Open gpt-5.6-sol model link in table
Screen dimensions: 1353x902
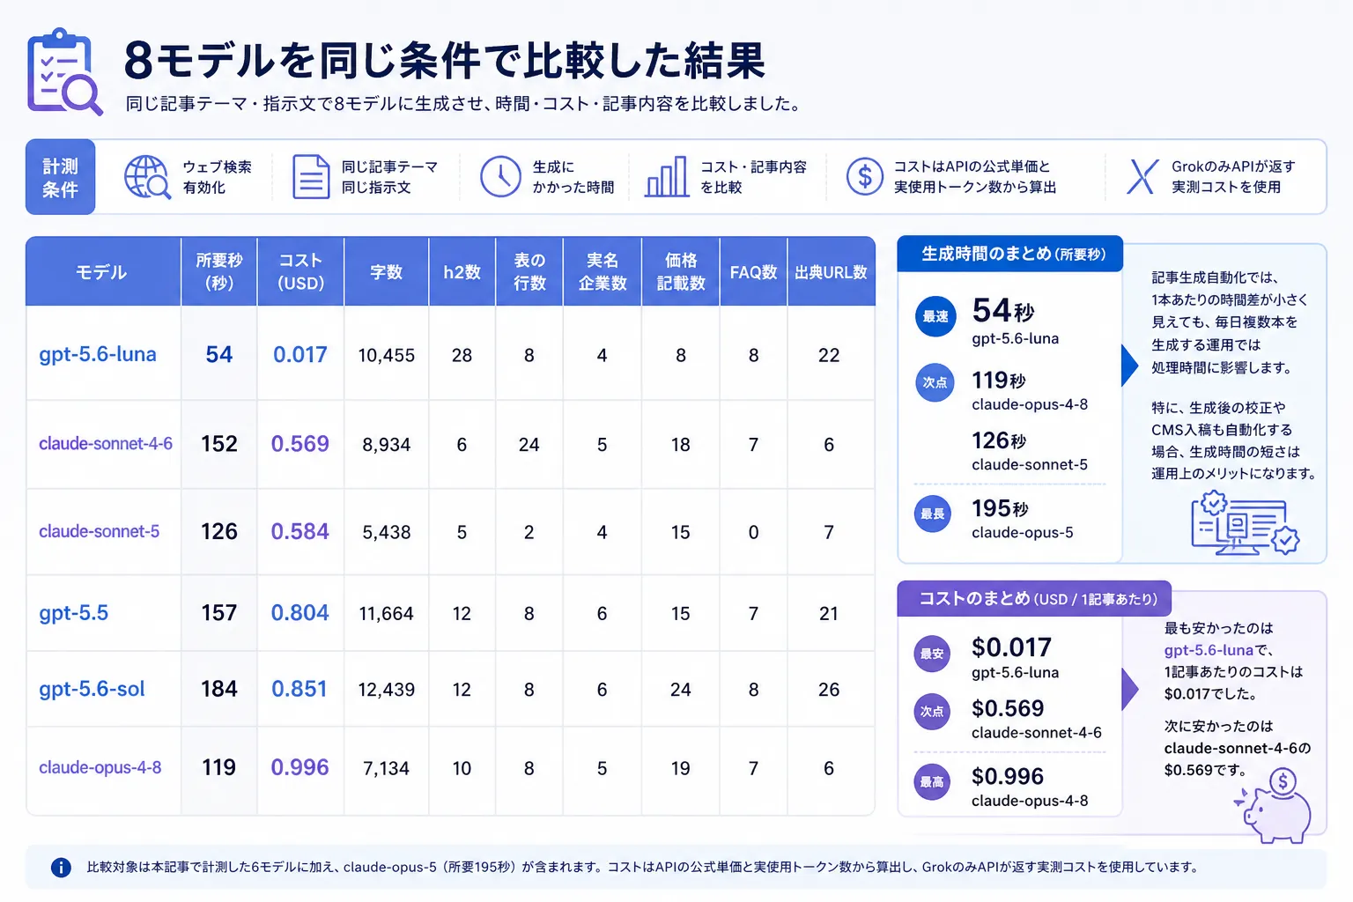92,689
